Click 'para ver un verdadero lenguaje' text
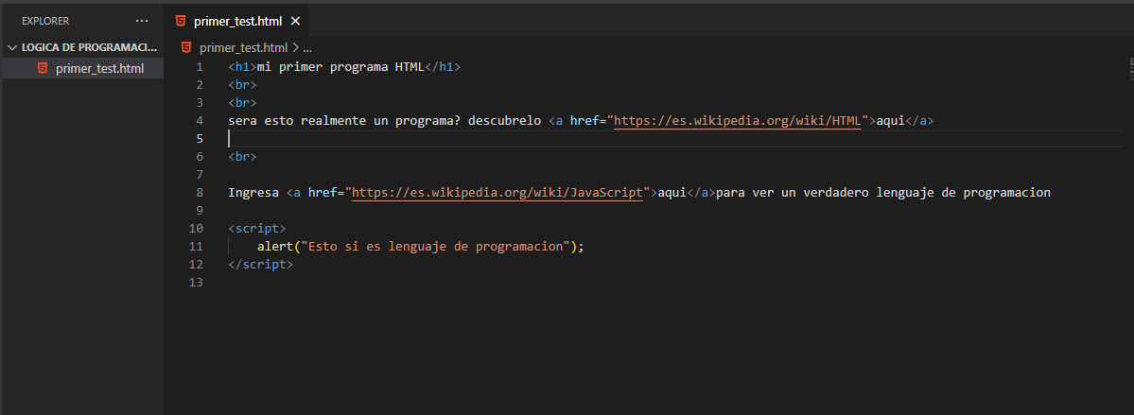This screenshot has height=415, width=1134. (829, 193)
